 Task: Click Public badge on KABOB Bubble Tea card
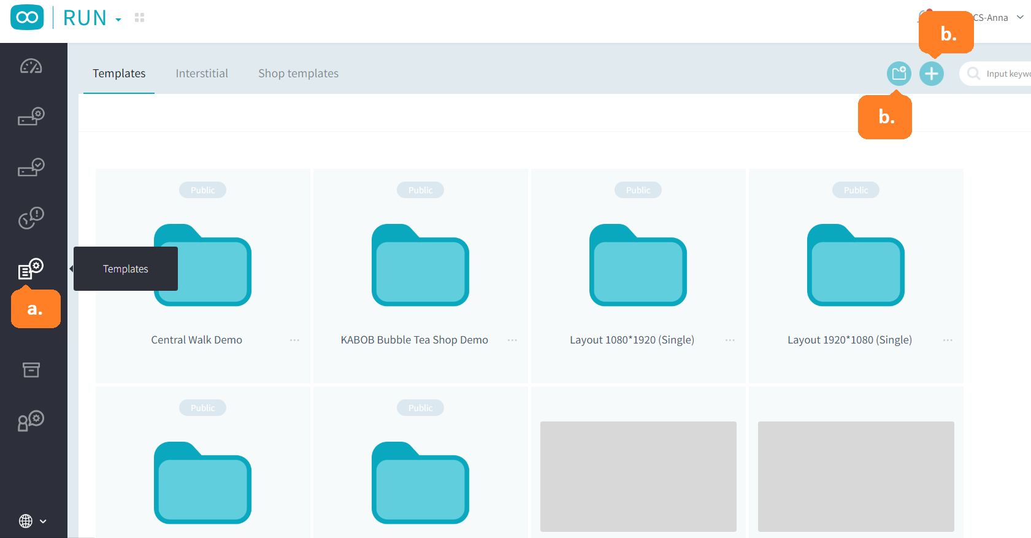(420, 190)
